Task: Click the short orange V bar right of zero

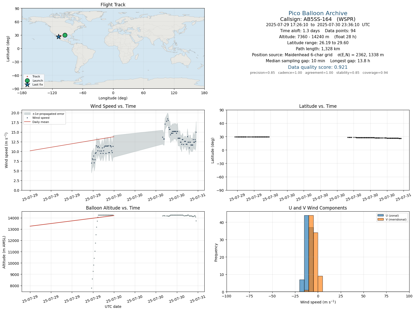Action: tap(320, 284)
